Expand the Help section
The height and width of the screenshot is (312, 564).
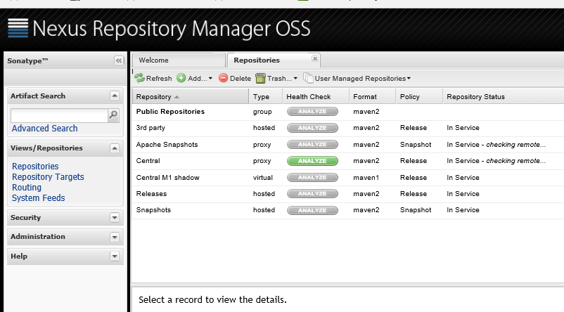(115, 256)
